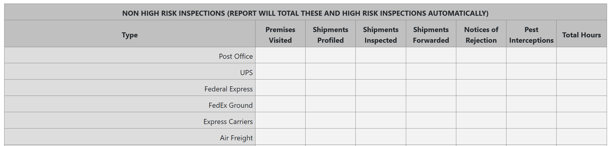Click Air Freight Shipments Inspected cell
The width and height of the screenshot is (610, 146).
click(x=381, y=137)
